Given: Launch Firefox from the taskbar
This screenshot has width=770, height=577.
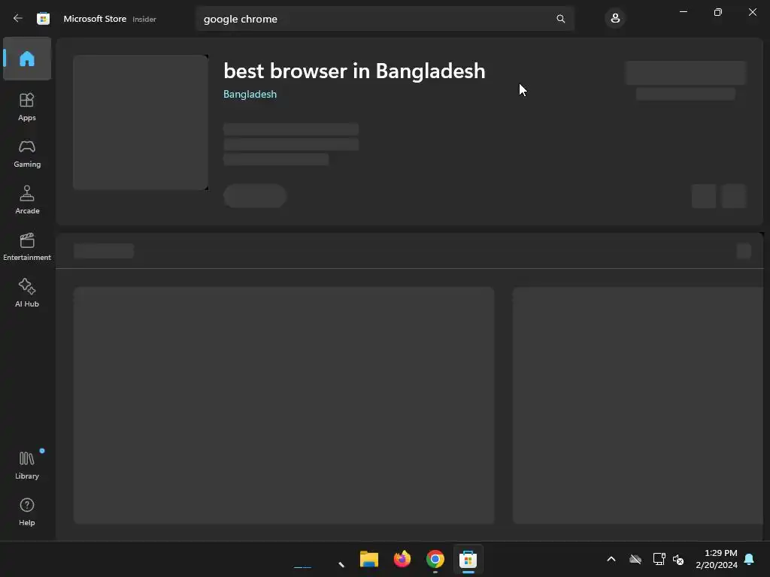Looking at the screenshot, I should (x=402, y=559).
